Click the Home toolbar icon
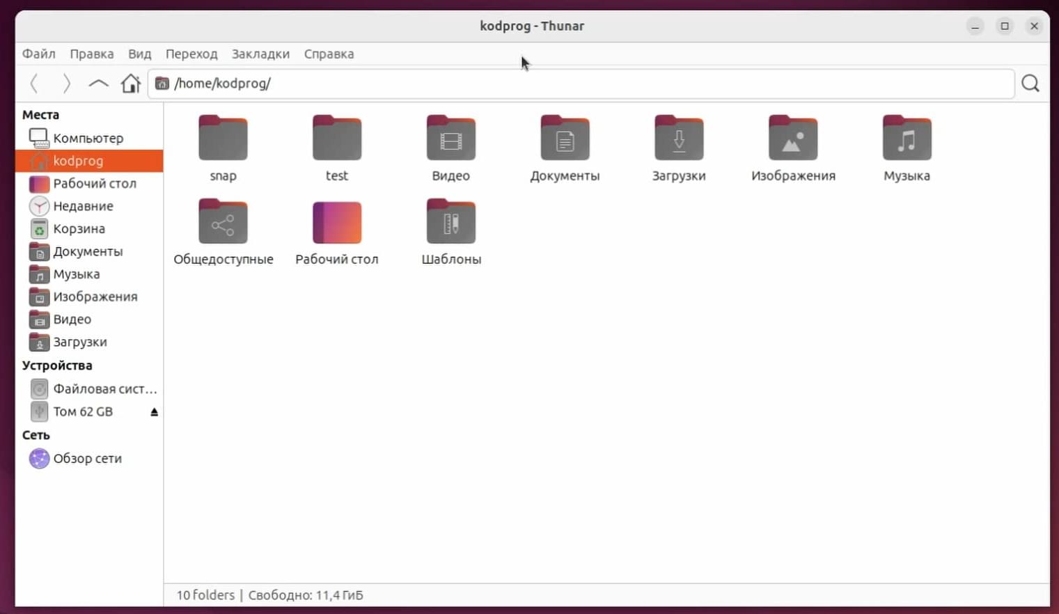 click(130, 84)
